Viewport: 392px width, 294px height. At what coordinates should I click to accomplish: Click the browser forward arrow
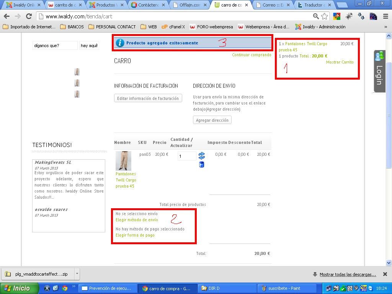18,16
